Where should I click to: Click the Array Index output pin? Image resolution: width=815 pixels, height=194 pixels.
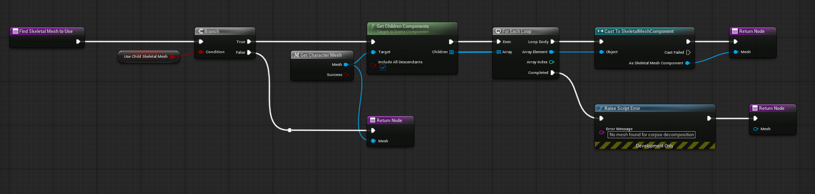[552, 62]
